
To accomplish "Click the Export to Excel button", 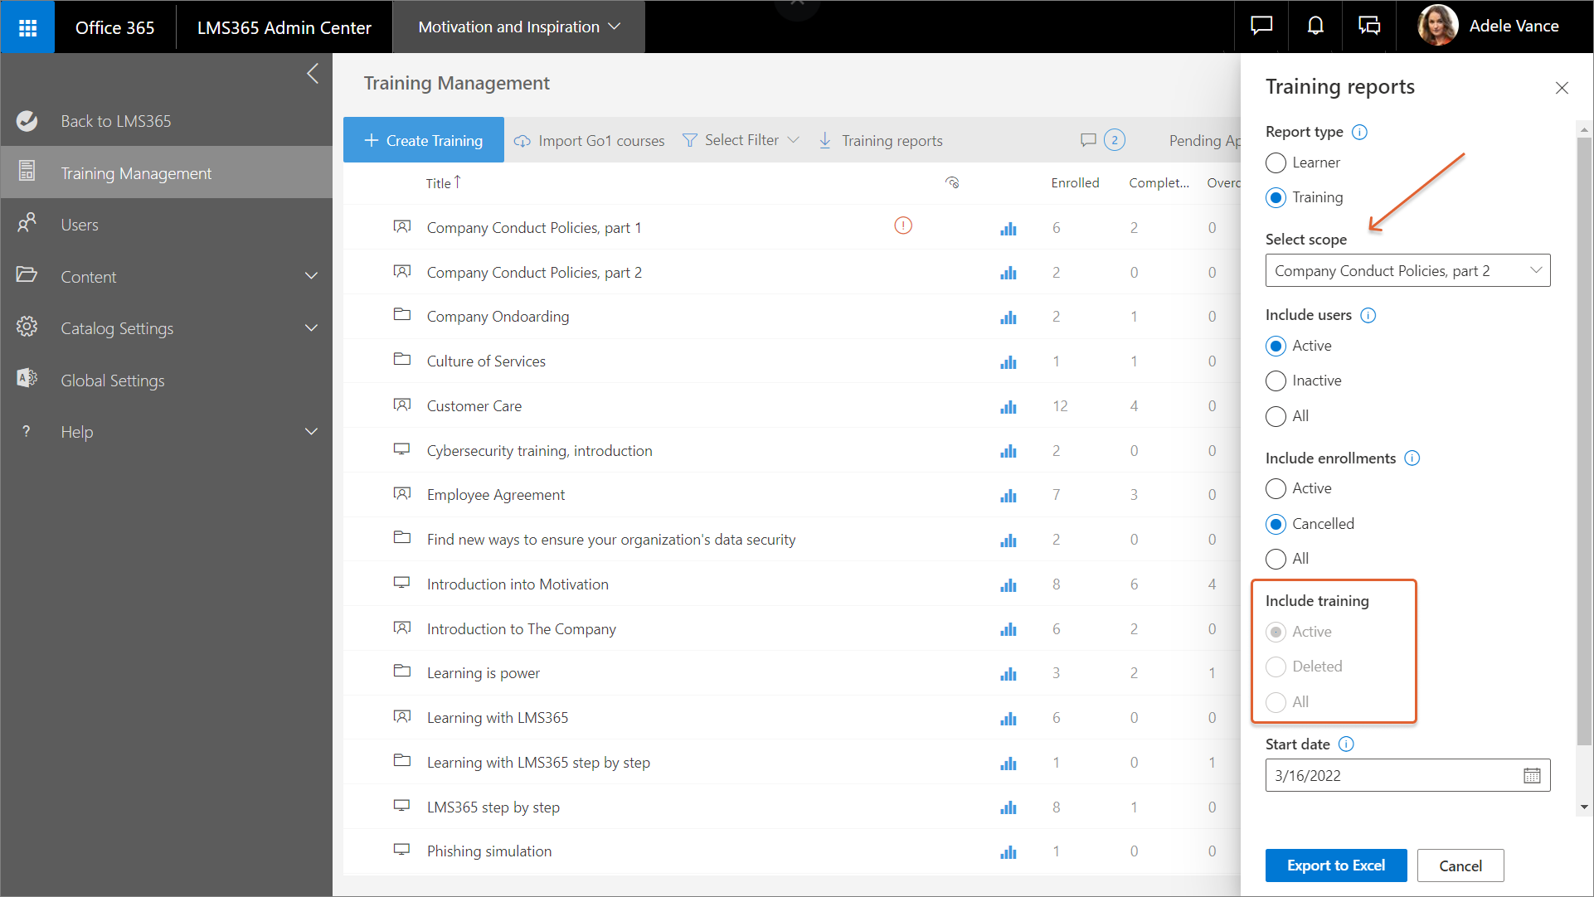I will tap(1335, 865).
